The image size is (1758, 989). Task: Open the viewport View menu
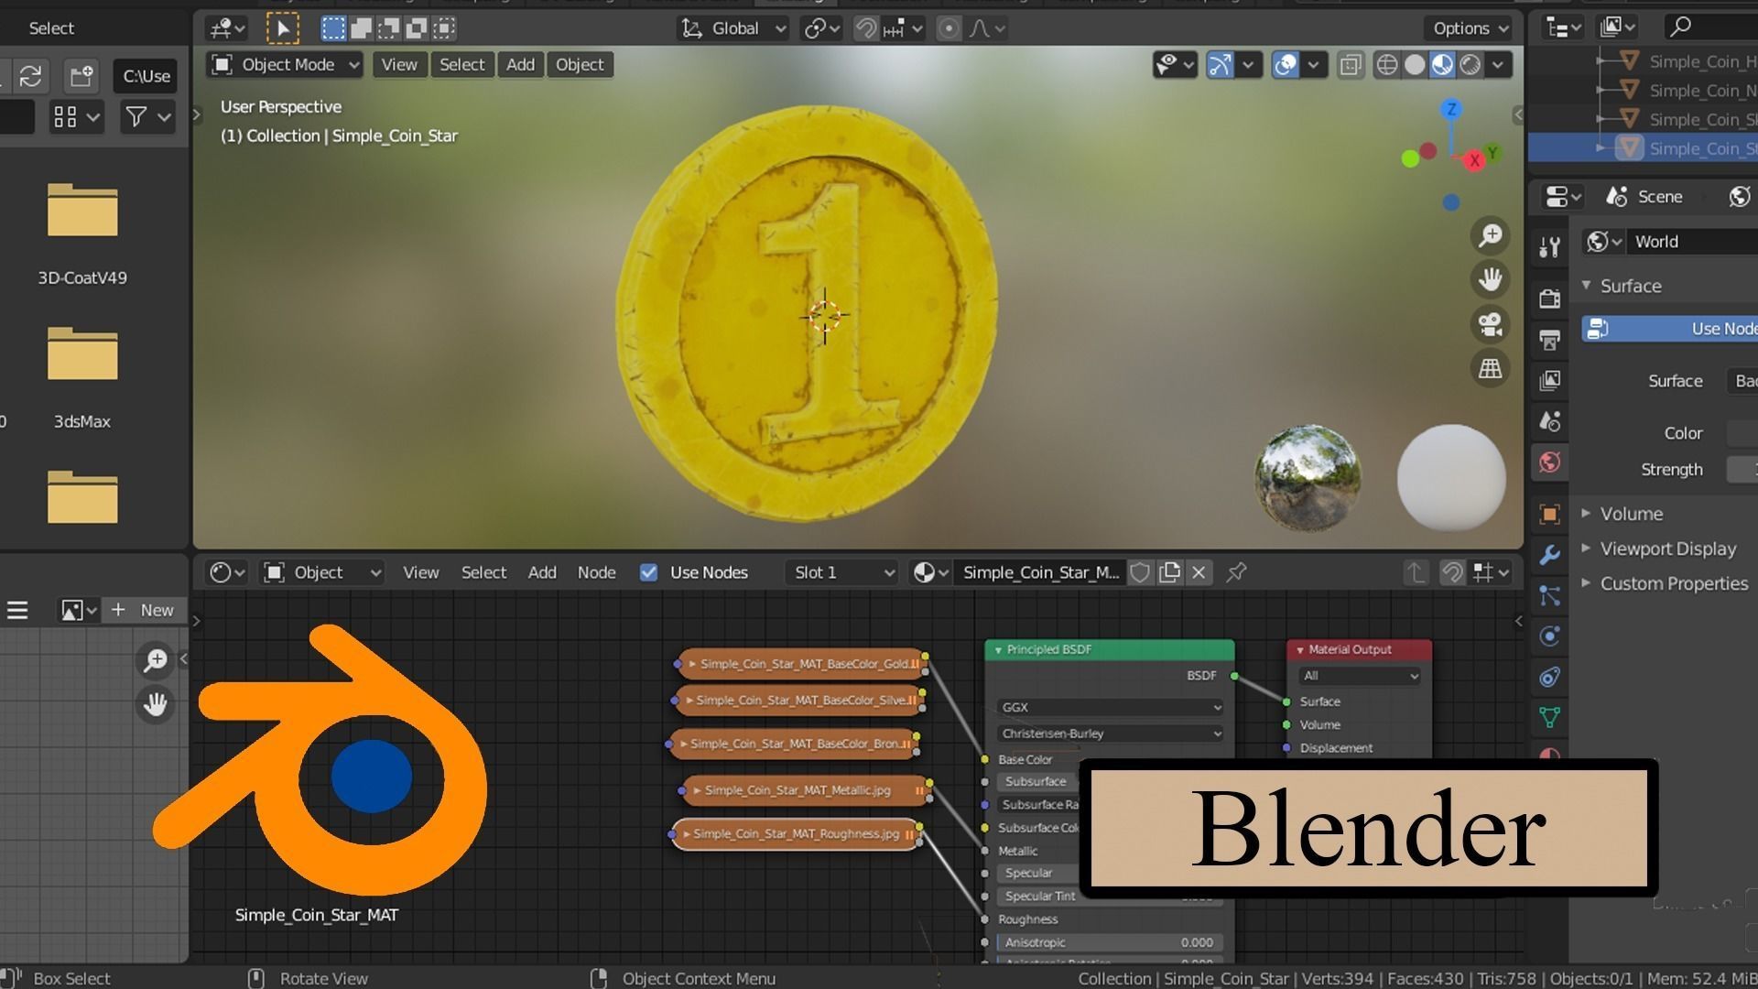pyautogui.click(x=398, y=65)
